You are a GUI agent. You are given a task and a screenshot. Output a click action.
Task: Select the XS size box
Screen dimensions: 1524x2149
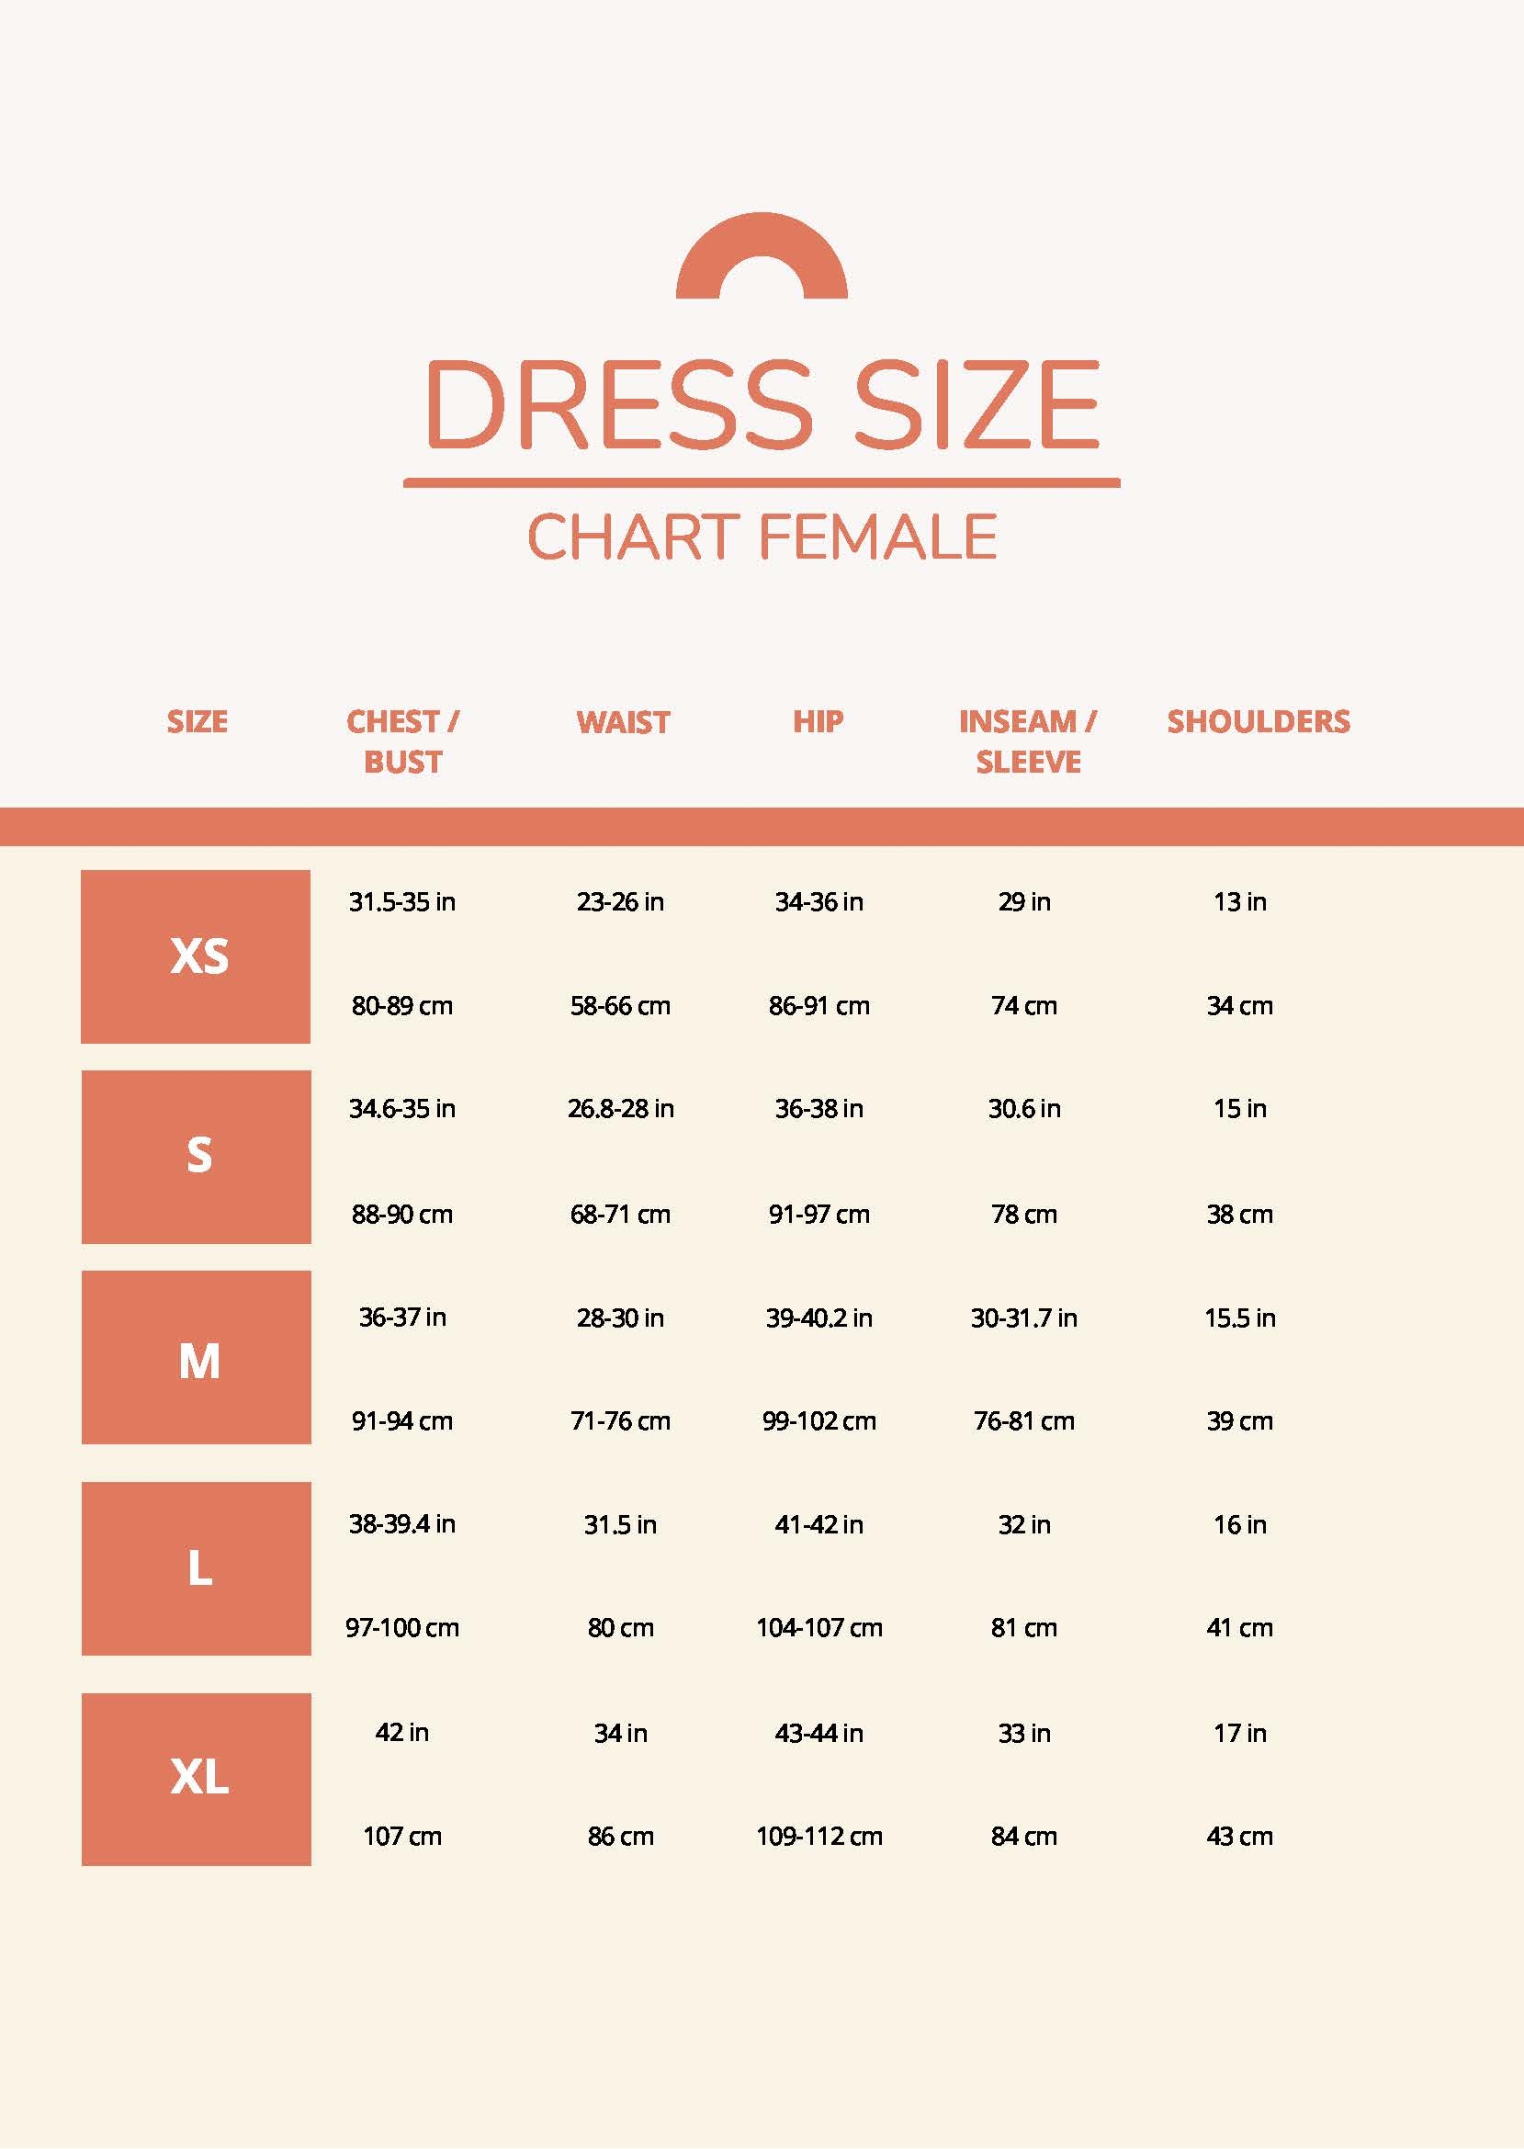197,956
